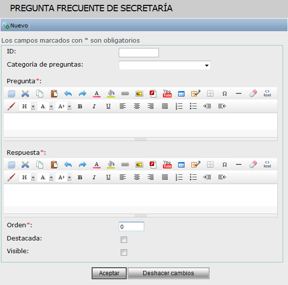Check the Destacada checkbox
The height and width of the screenshot is (285, 288).
[x=124, y=239]
